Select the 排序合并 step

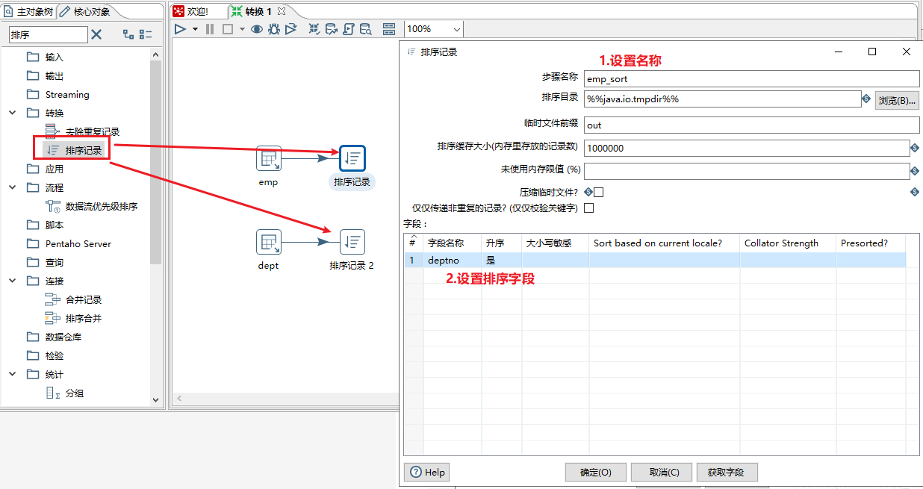pos(84,318)
